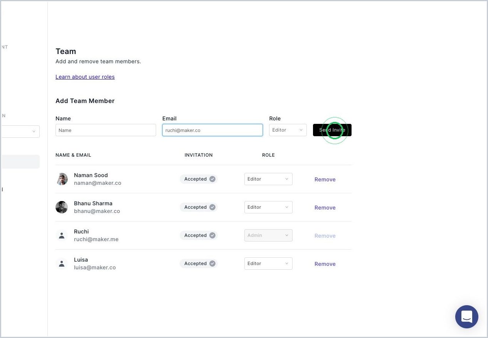Remove Luisa from team
This screenshot has height=338, width=488.
(325, 264)
